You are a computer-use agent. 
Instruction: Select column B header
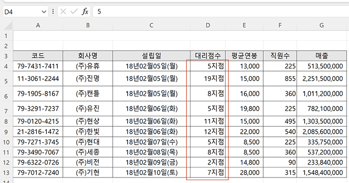coord(88,25)
